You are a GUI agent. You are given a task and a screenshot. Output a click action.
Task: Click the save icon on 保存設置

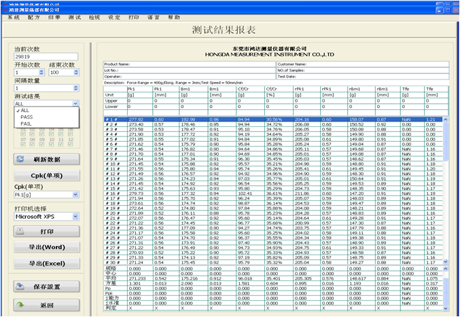pyautogui.click(x=21, y=286)
